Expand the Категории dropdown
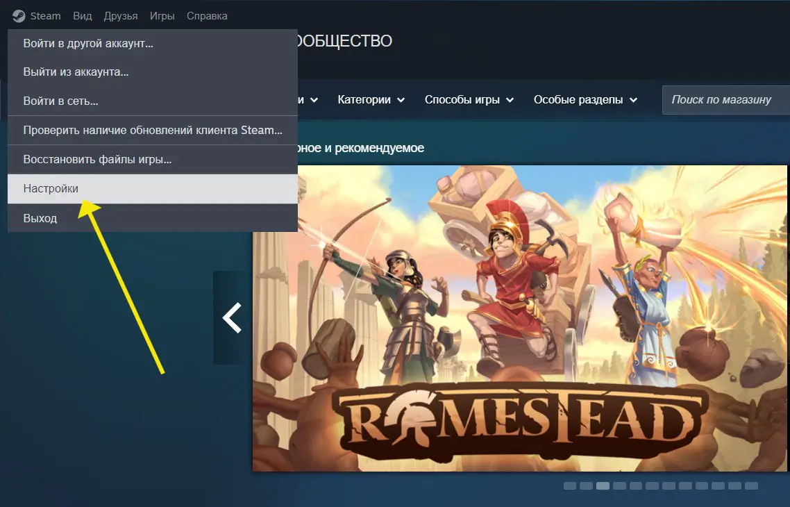The width and height of the screenshot is (790, 507). tap(371, 100)
